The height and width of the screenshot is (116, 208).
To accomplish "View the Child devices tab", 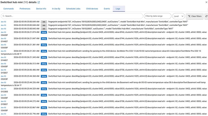I will 92,9.
